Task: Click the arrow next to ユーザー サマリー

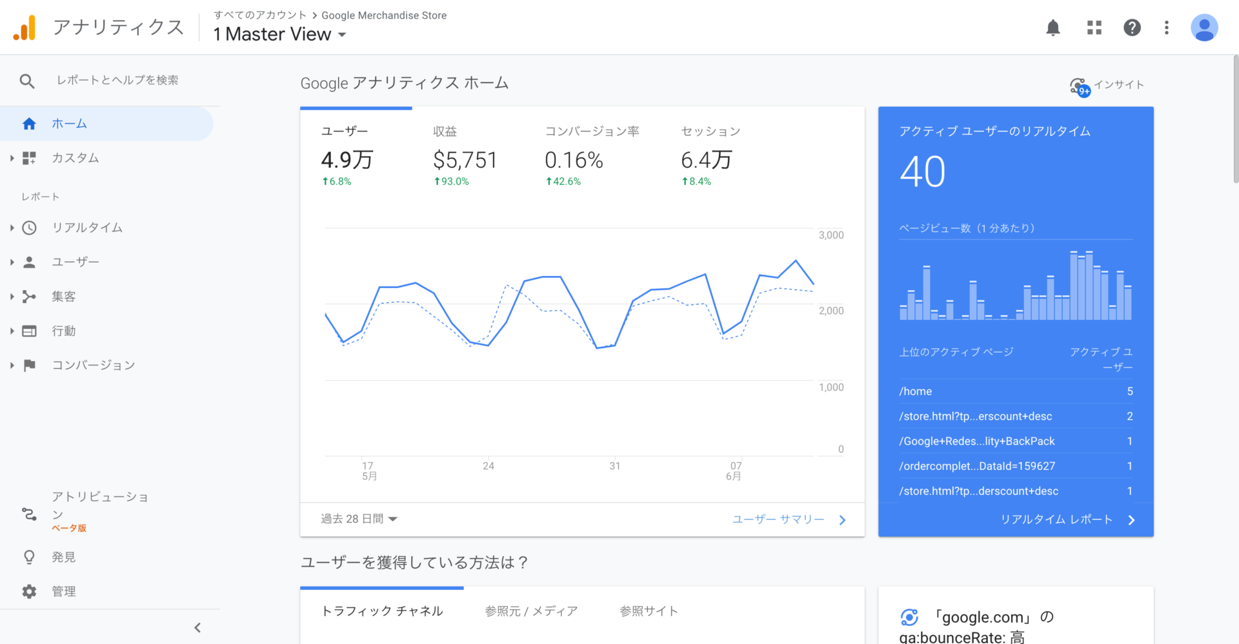Action: tap(842, 520)
